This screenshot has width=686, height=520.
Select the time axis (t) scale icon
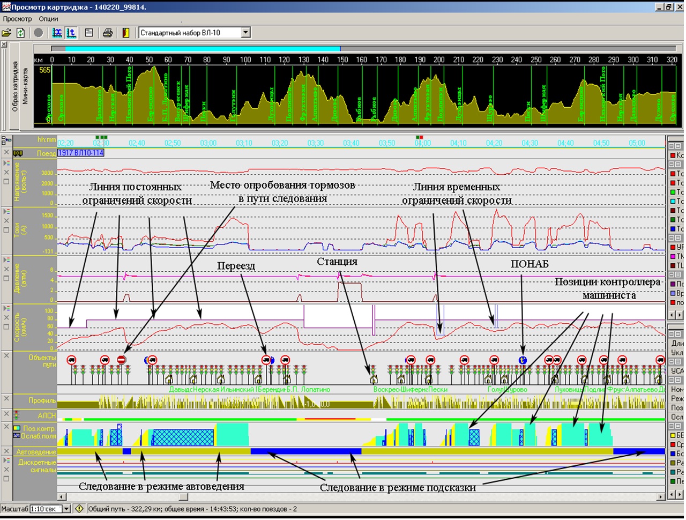click(71, 33)
